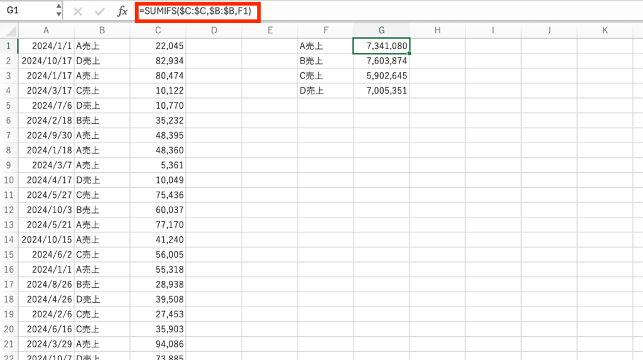Select column D header
This screenshot has width=643, height=360.
click(x=214, y=30)
